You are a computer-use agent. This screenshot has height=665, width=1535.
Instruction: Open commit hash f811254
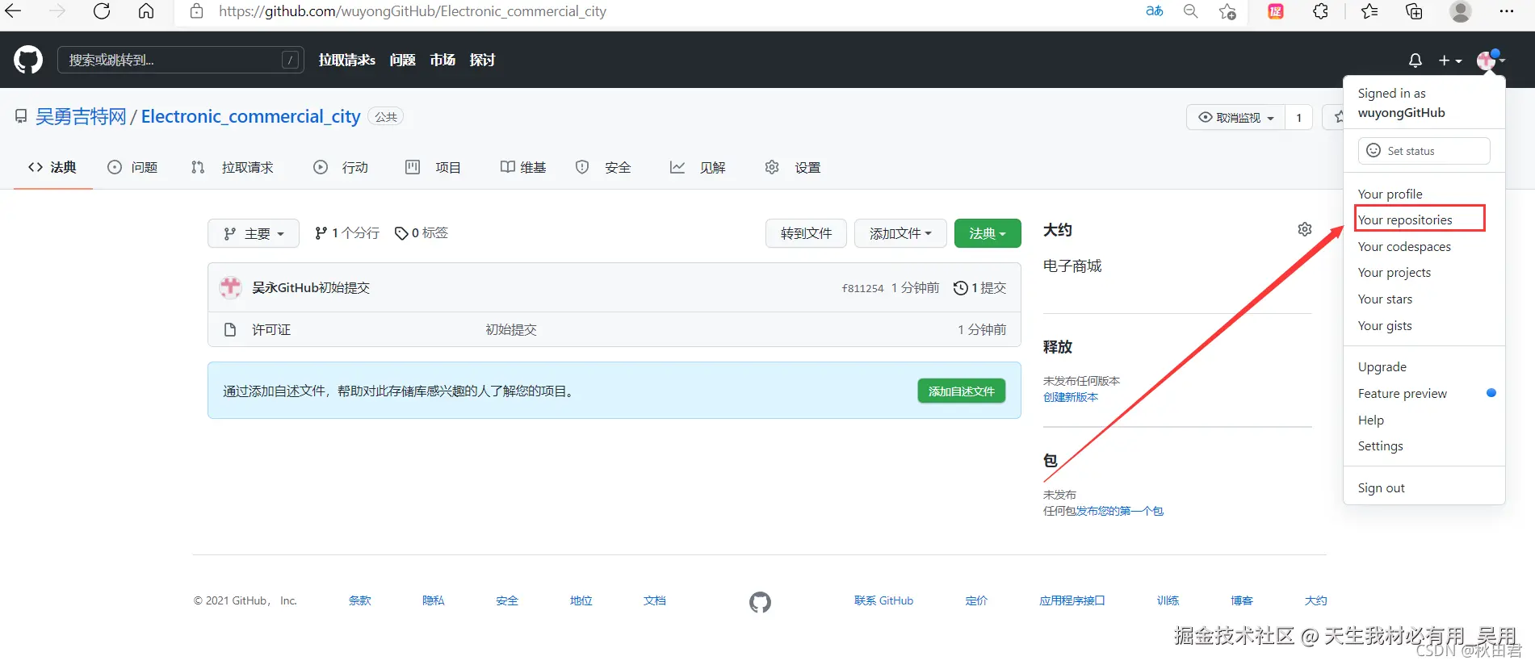[x=862, y=288]
